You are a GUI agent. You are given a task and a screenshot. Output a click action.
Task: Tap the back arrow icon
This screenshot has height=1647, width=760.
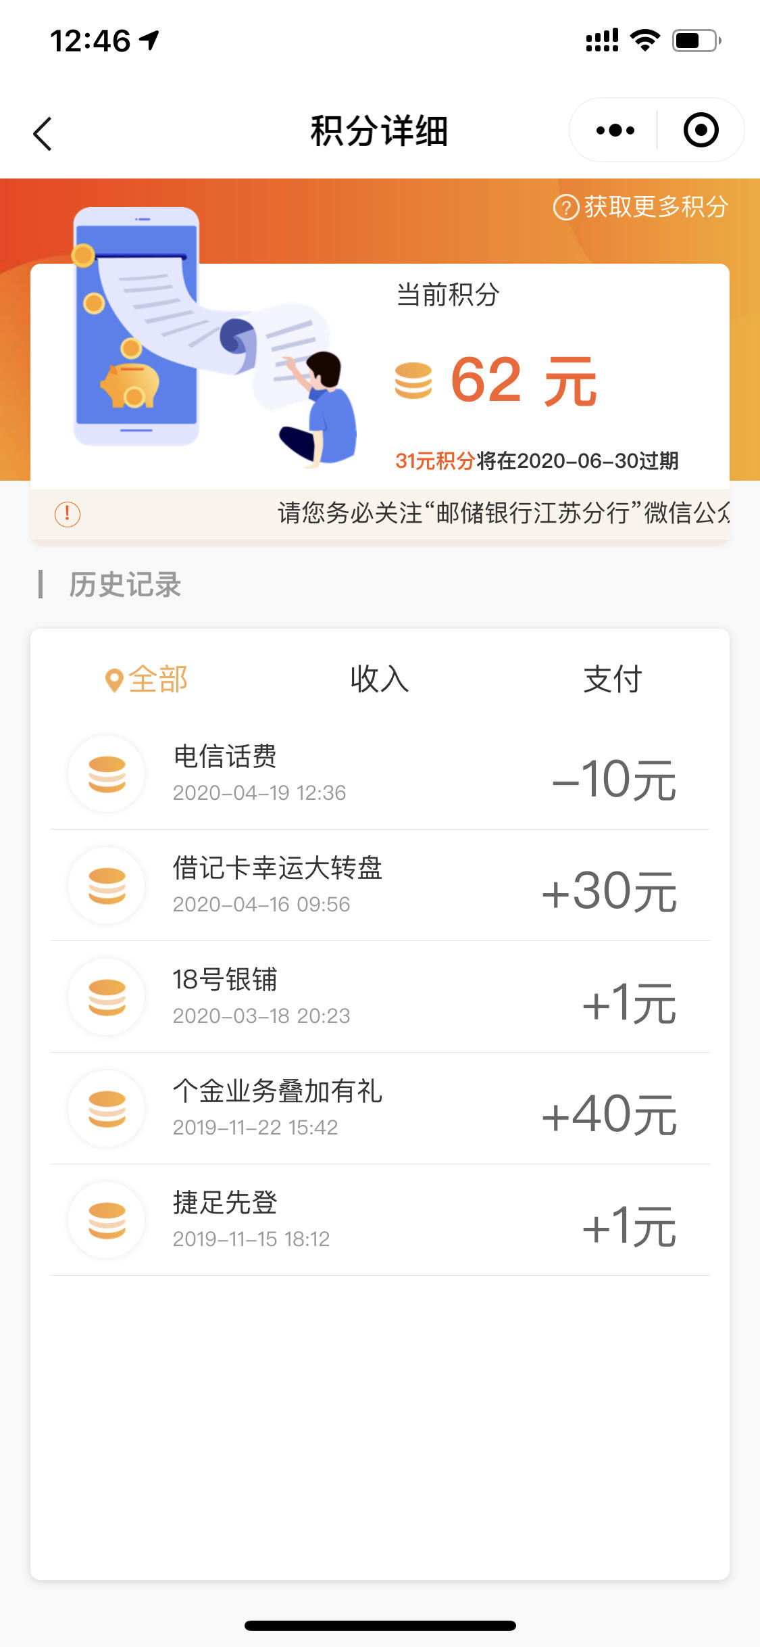click(x=43, y=133)
